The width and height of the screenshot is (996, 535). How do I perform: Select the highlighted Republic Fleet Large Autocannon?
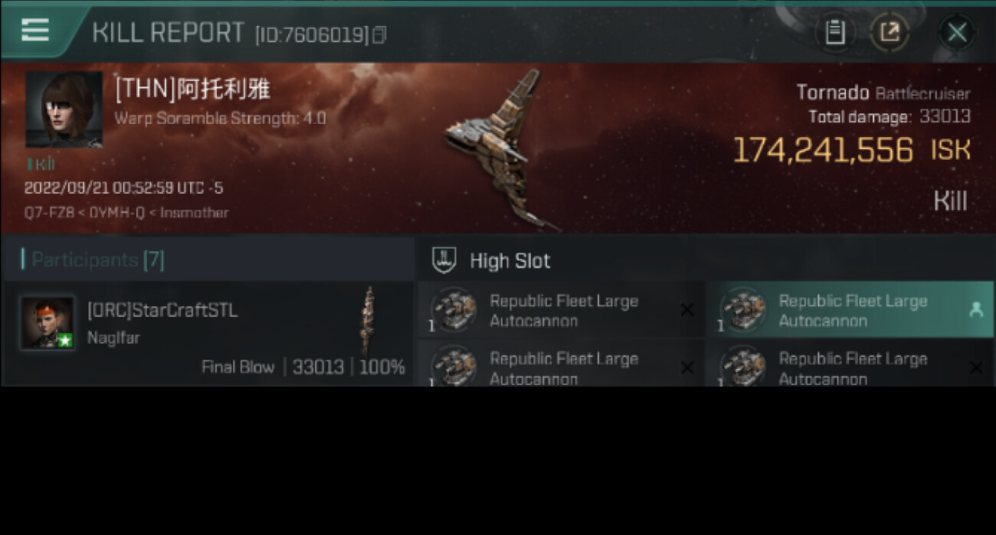[850, 310]
